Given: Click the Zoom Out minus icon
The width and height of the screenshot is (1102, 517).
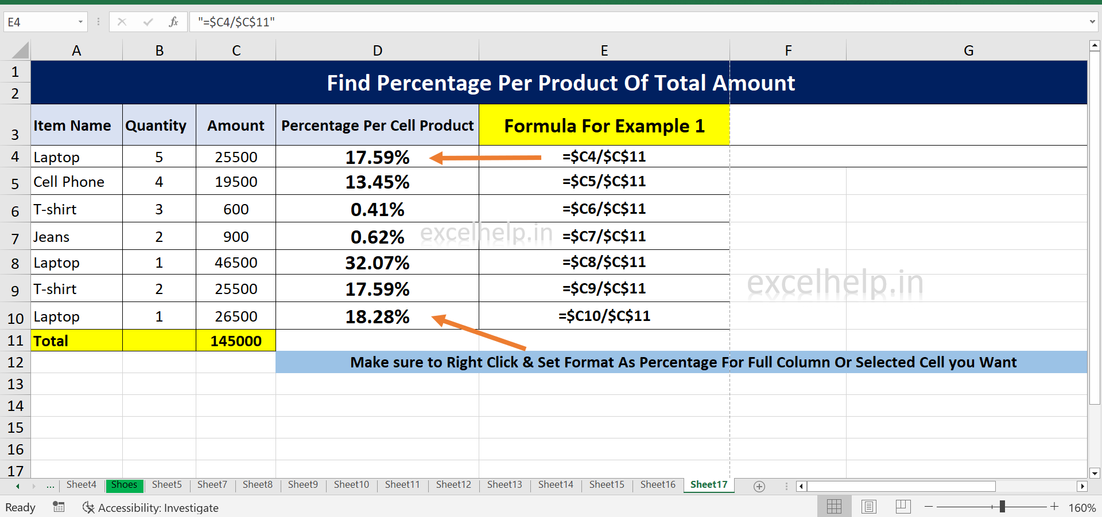Looking at the screenshot, I should [x=929, y=507].
